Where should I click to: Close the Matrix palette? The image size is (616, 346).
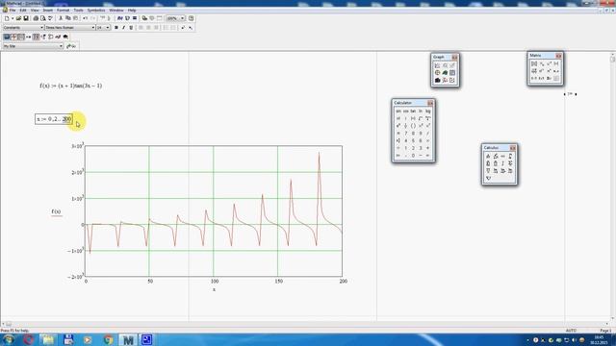tap(558, 56)
